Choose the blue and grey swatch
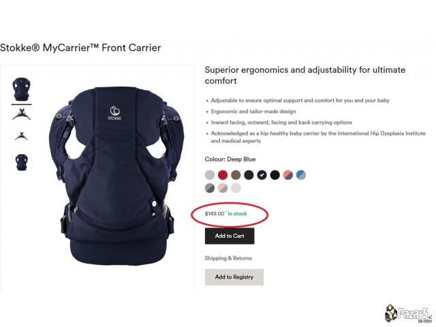Viewport: 436px width, 327px height. tap(301, 175)
